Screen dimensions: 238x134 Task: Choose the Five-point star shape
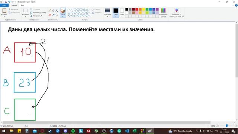pos(75,16)
